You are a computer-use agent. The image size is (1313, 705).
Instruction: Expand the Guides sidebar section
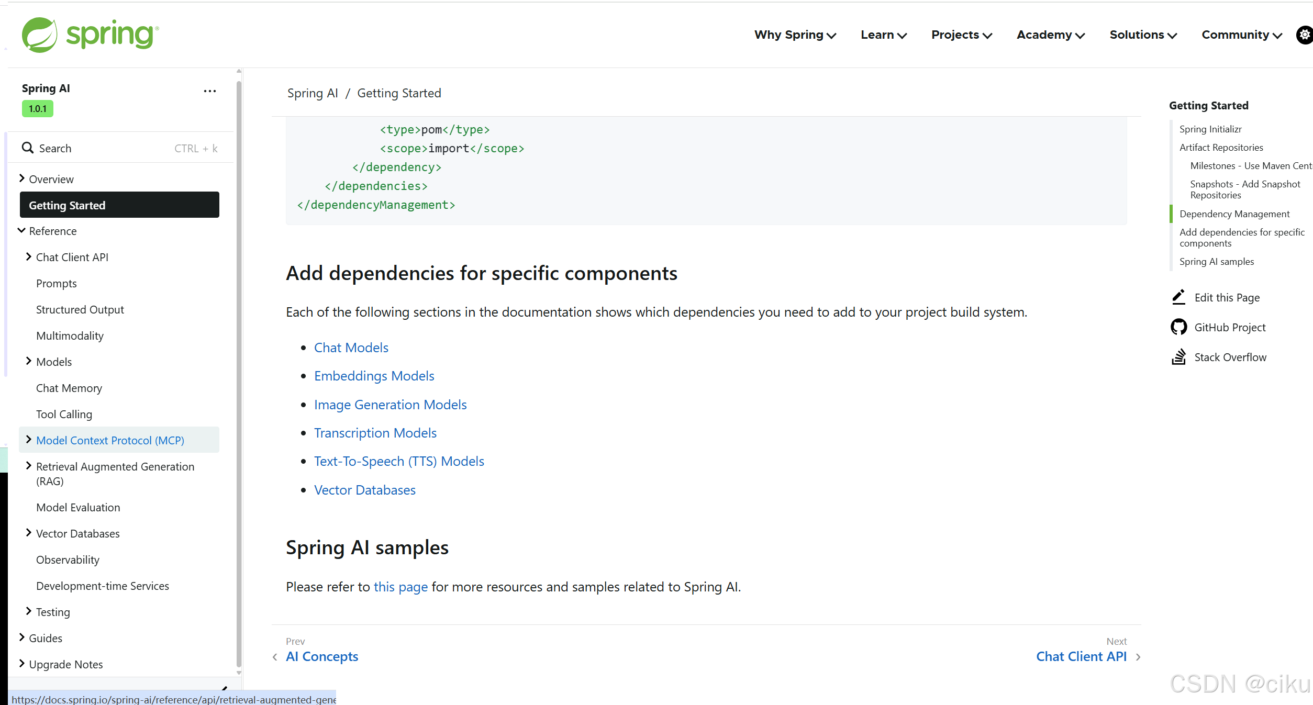coord(21,637)
